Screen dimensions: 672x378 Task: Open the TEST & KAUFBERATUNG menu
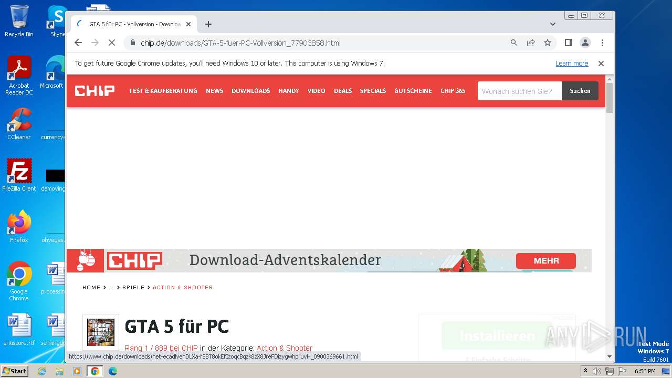tap(163, 91)
